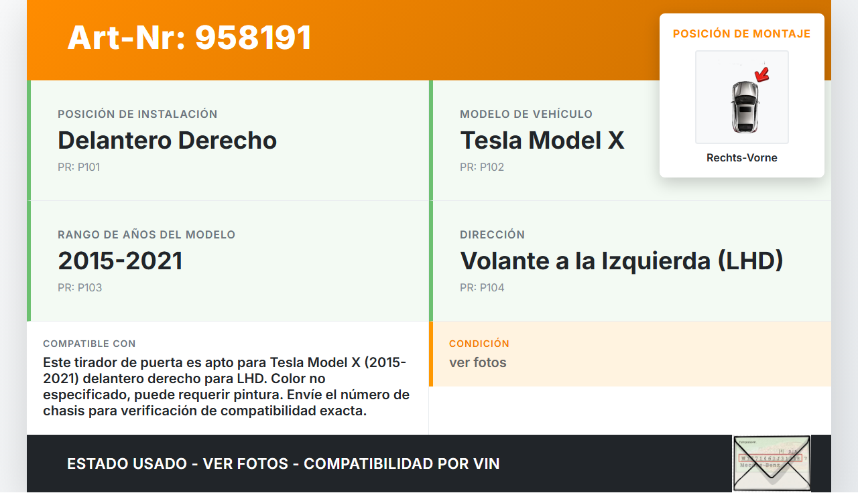
Task: Click the 'POSICIÓN DE INSTALACIÓN' label
Action: 137,114
